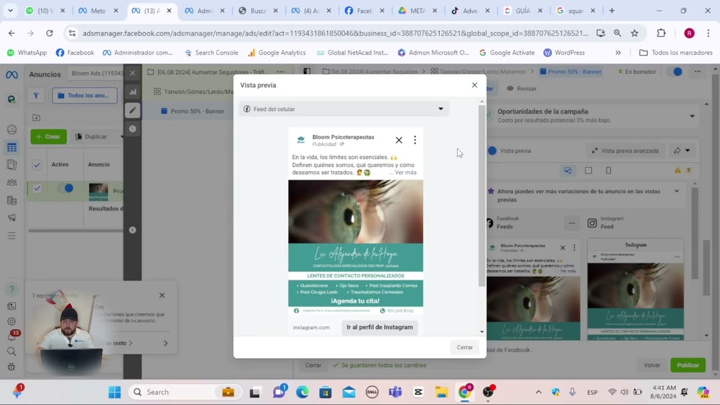Close the editor pane with X icon
The image size is (720, 405).
(133, 73)
